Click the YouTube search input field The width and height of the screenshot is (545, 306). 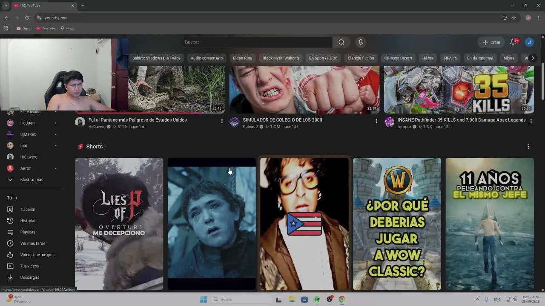257,42
